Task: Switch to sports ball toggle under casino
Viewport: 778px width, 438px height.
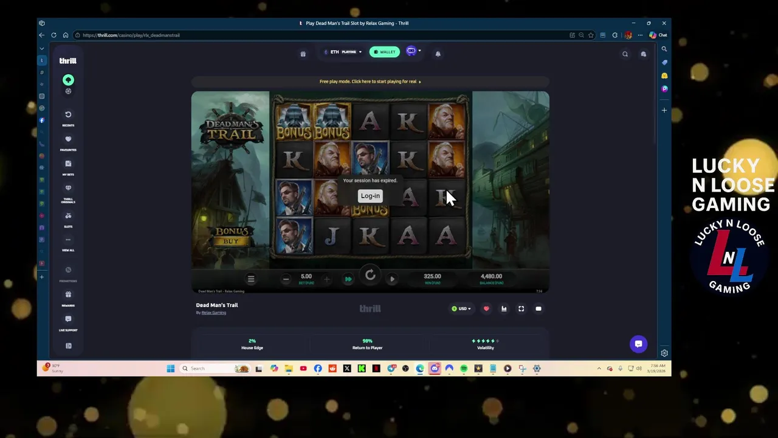Action: pyautogui.click(x=68, y=91)
